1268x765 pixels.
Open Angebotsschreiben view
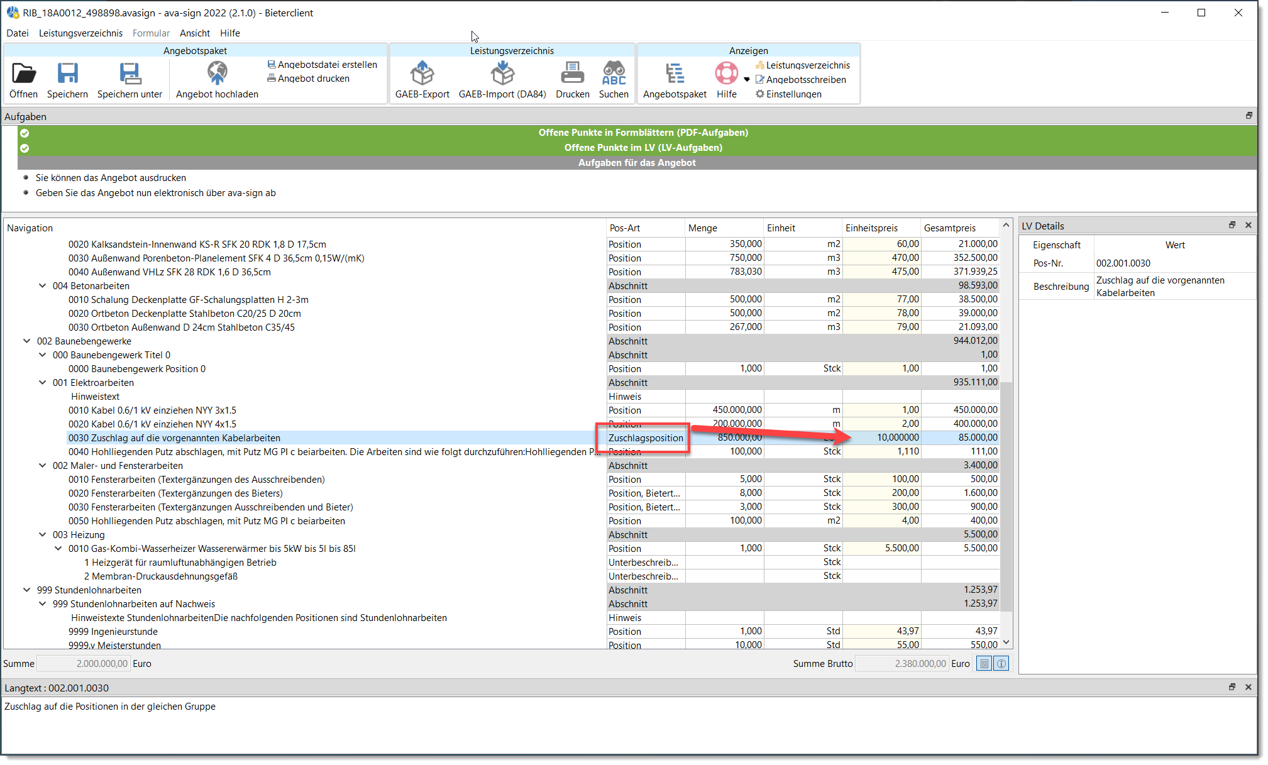800,80
